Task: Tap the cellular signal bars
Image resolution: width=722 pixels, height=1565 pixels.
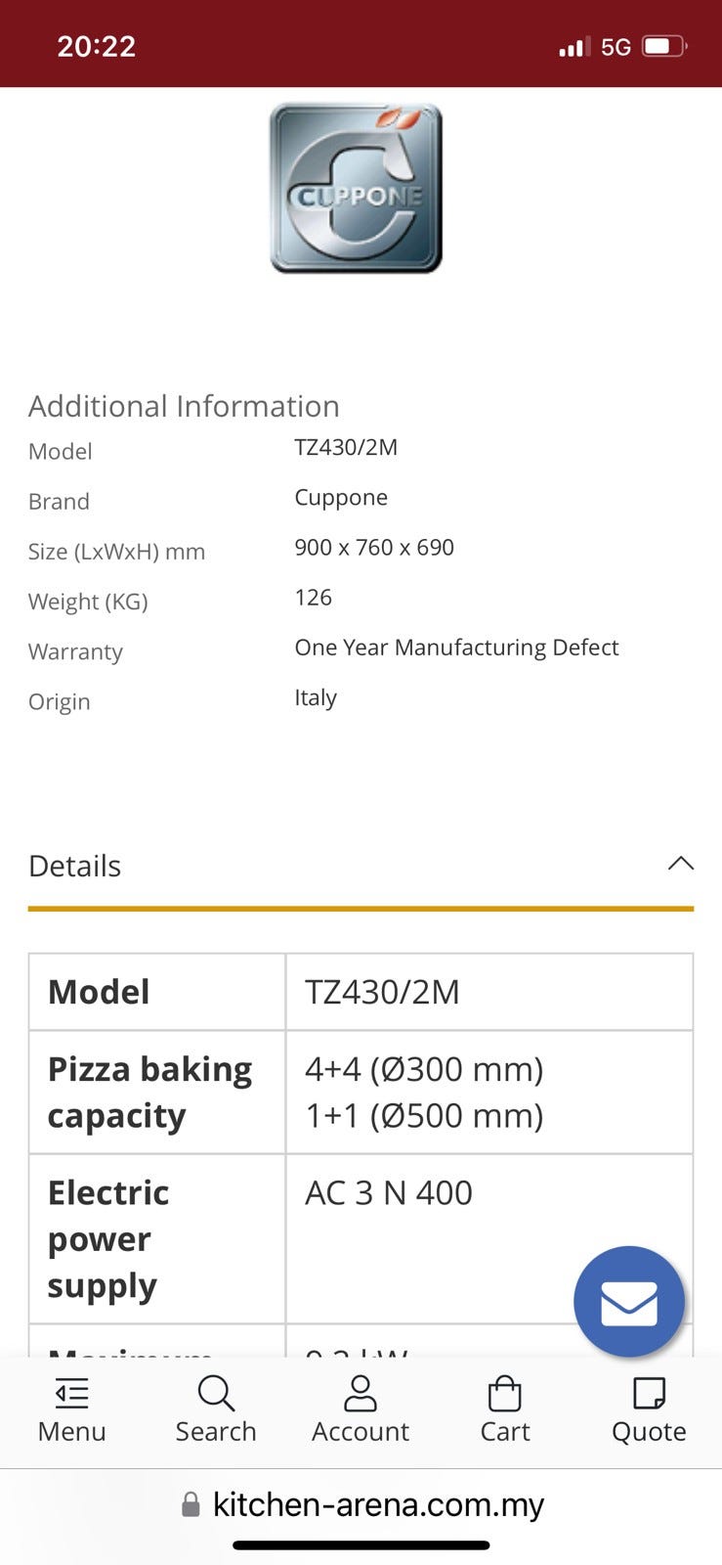Action: (573, 46)
